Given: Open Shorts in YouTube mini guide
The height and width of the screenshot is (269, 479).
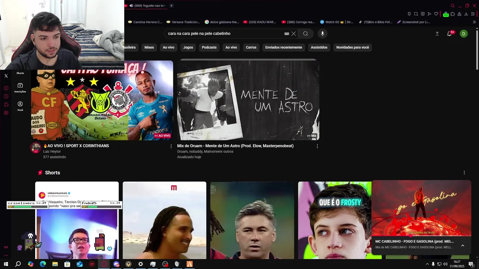Looking at the screenshot, I should tap(20, 73).
